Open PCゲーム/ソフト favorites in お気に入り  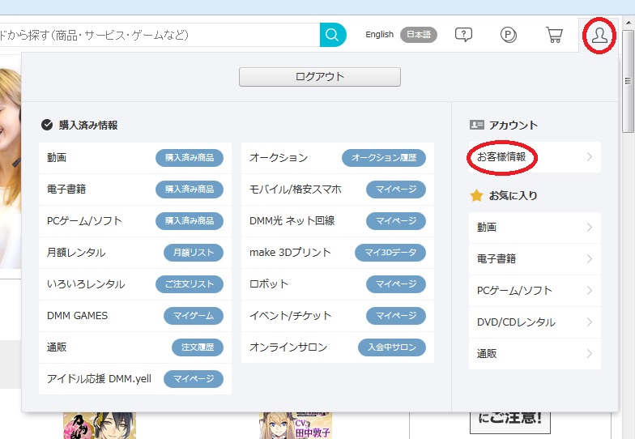coord(535,290)
